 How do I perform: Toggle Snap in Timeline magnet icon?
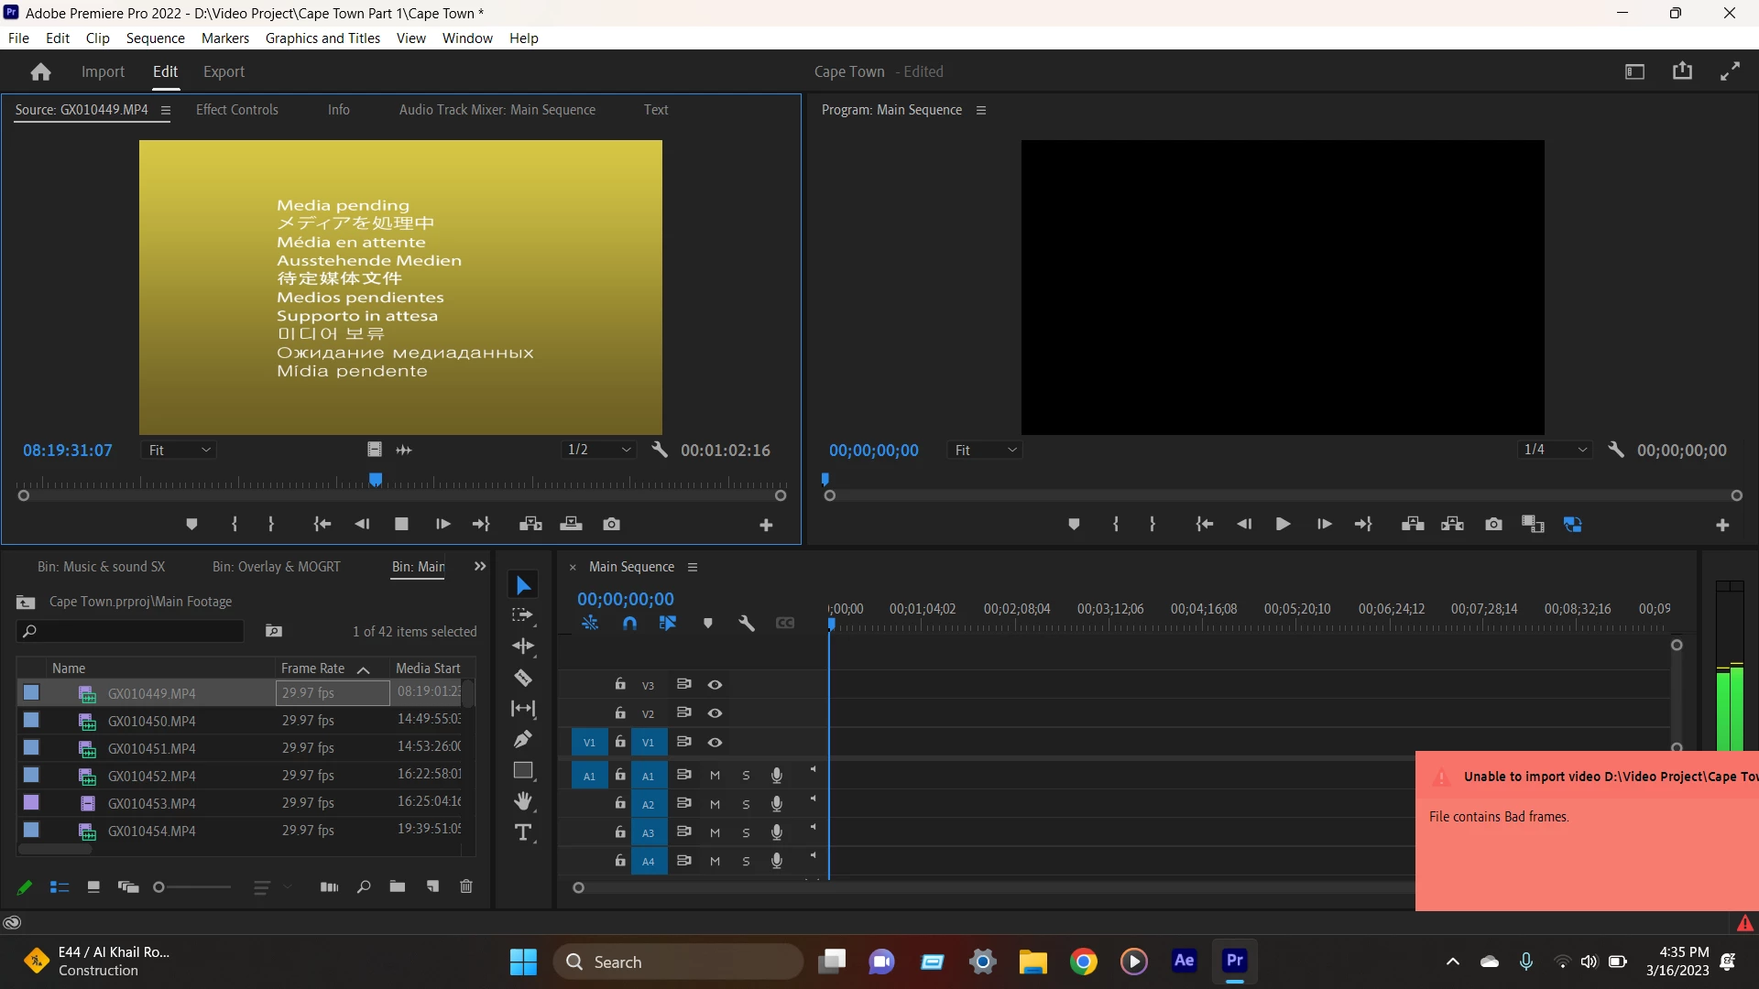629,624
